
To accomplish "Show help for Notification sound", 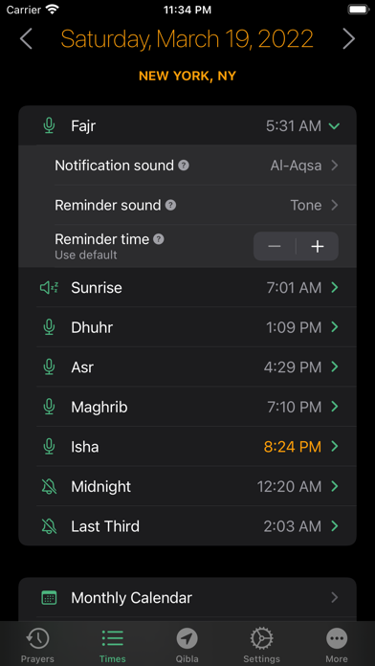I will click(x=184, y=166).
